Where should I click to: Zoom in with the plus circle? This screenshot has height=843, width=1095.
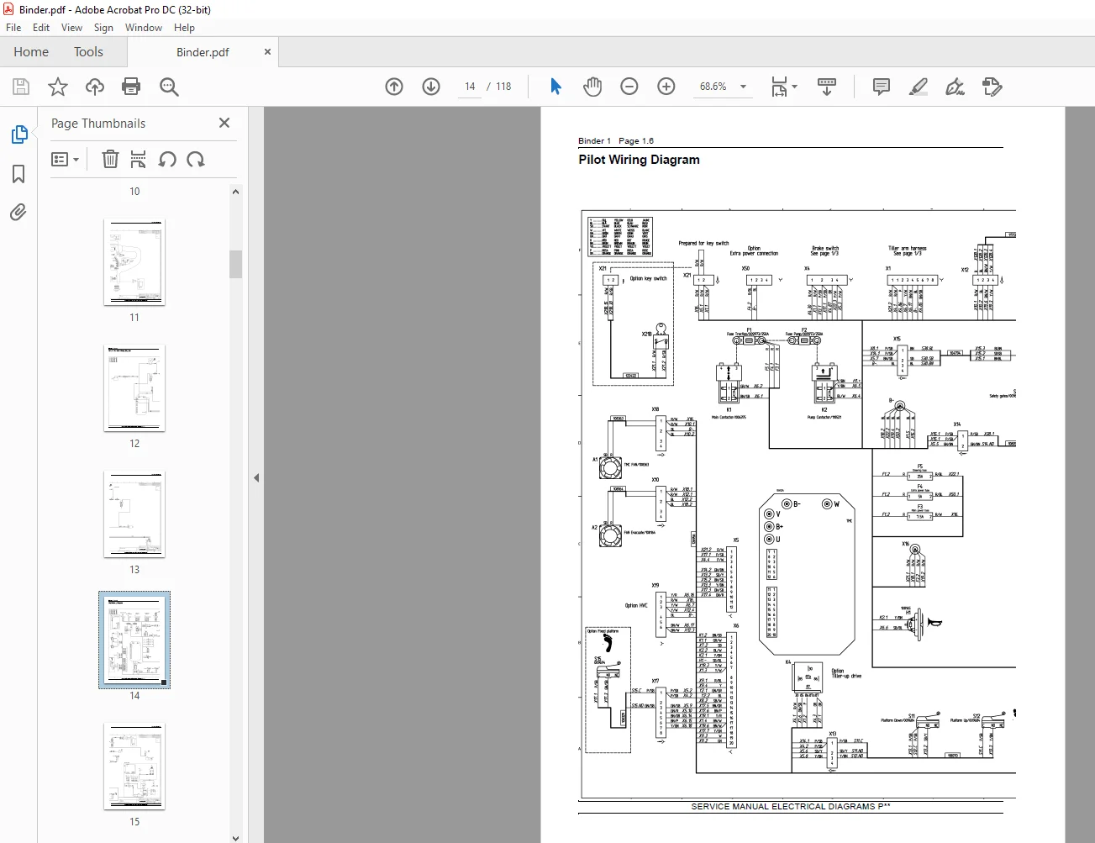click(666, 87)
